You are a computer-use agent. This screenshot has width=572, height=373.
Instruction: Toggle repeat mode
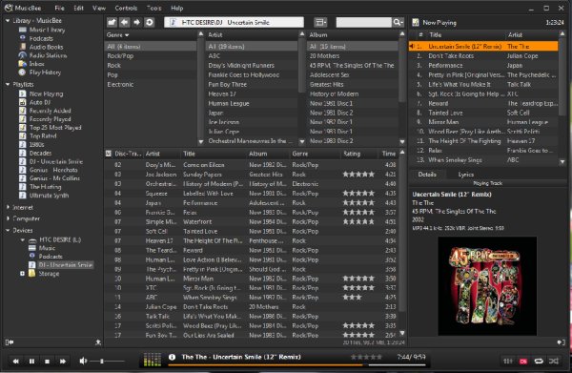coord(539,361)
